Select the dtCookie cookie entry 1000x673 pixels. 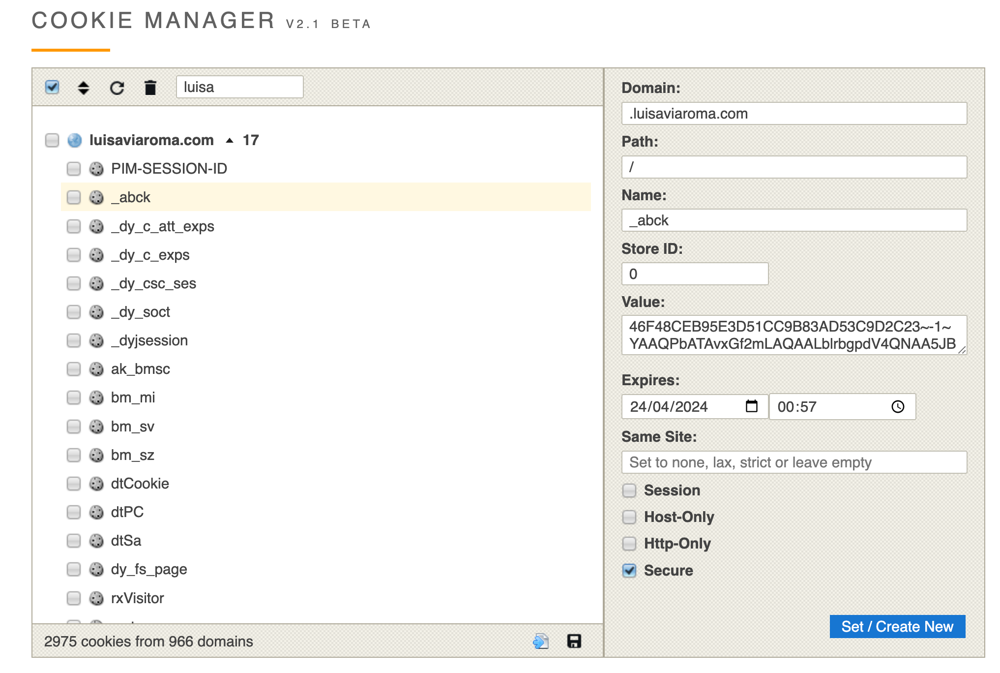[x=140, y=484]
